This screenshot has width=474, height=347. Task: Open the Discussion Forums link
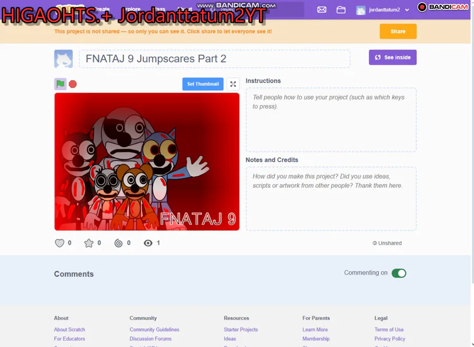(151, 339)
